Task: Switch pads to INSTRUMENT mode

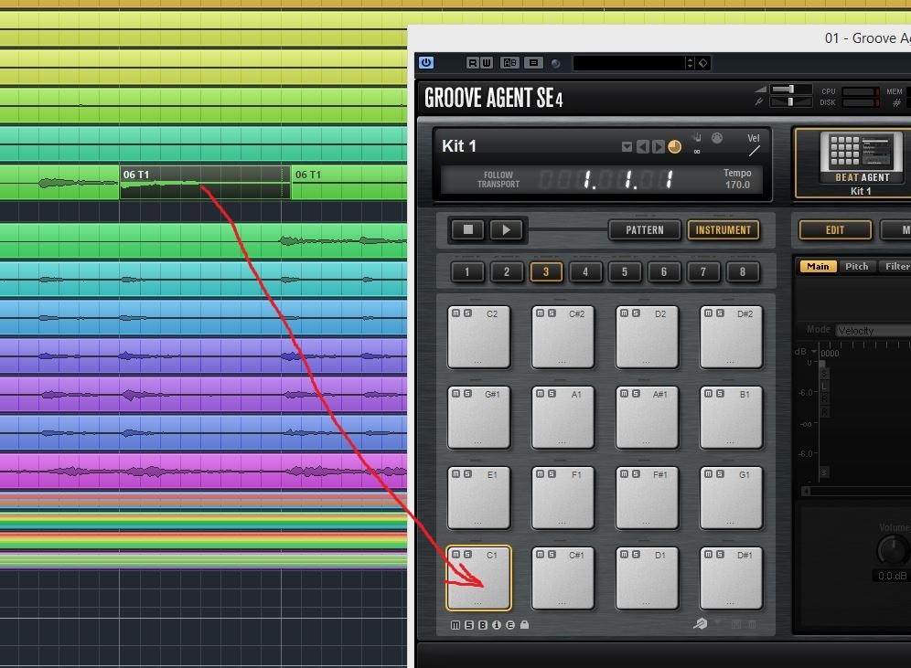Action: [x=723, y=230]
